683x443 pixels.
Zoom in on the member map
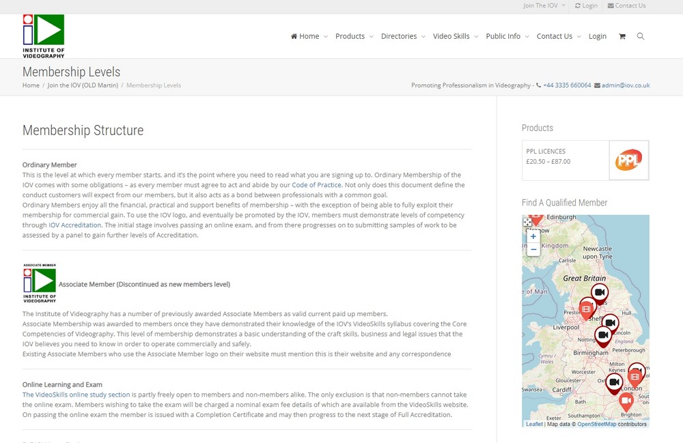point(533,237)
